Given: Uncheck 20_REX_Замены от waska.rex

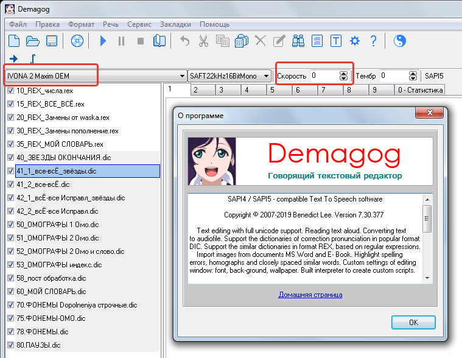Looking at the screenshot, I should pos(10,118).
